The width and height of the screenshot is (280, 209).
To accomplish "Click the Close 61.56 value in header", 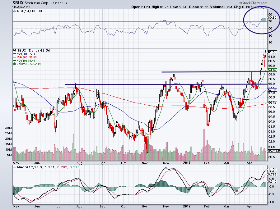I will (198, 7).
